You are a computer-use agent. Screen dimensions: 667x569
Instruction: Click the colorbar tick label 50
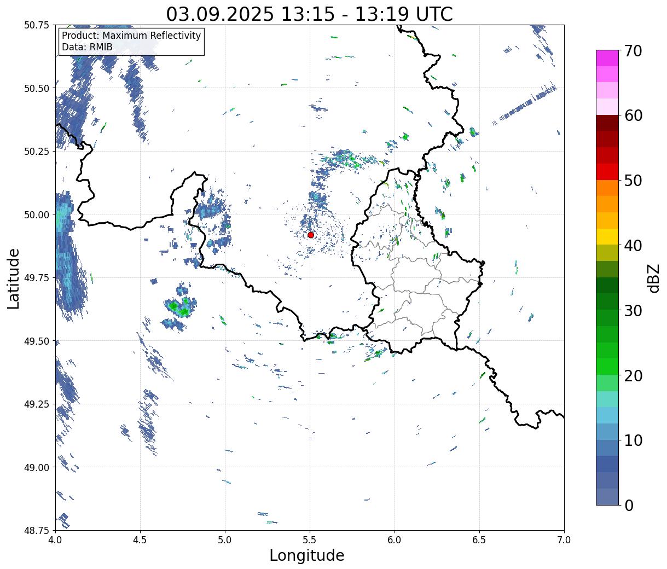click(x=633, y=181)
